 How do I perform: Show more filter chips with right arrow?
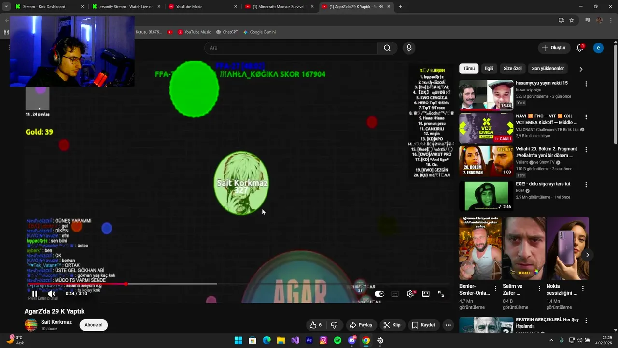click(581, 69)
